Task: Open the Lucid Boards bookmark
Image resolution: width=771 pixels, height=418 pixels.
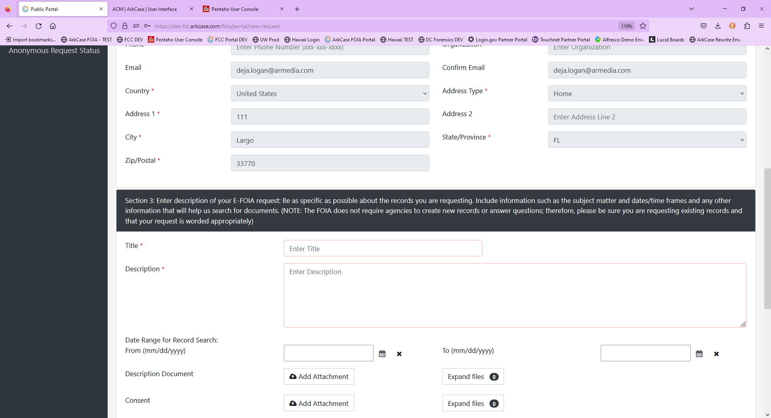Action: click(667, 39)
